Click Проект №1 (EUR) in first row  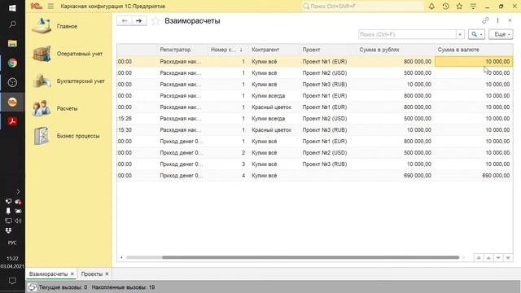point(325,62)
